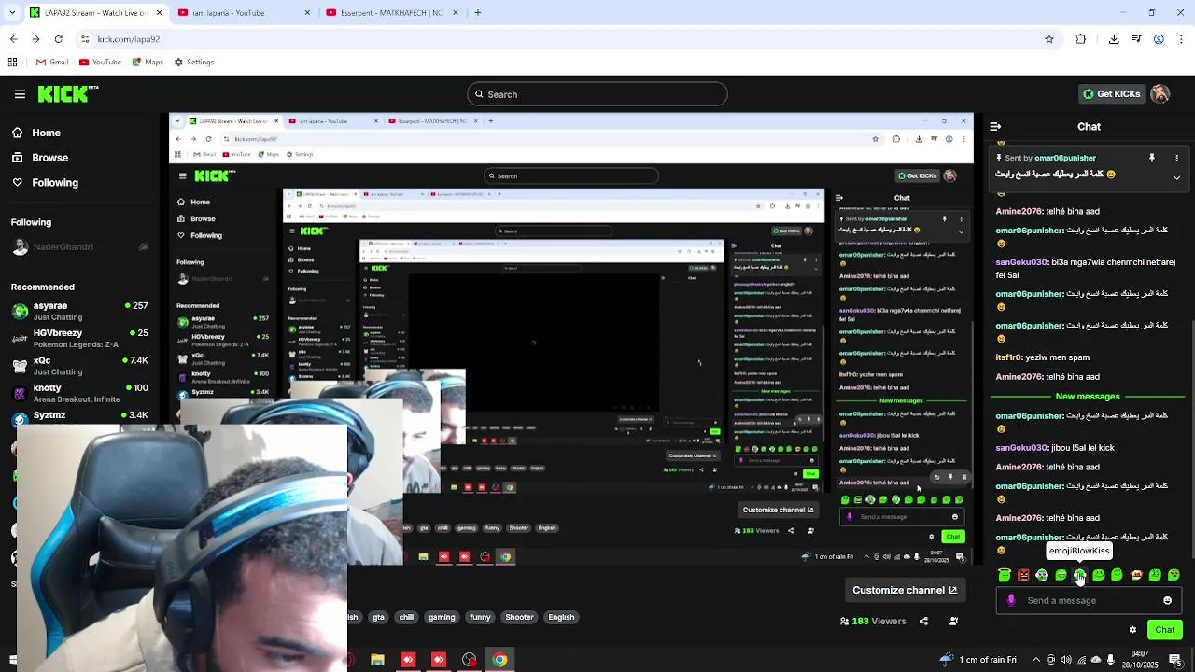Viewport: 1195px width, 672px height.
Task: Open the Maps bookmark
Action: pyautogui.click(x=147, y=63)
